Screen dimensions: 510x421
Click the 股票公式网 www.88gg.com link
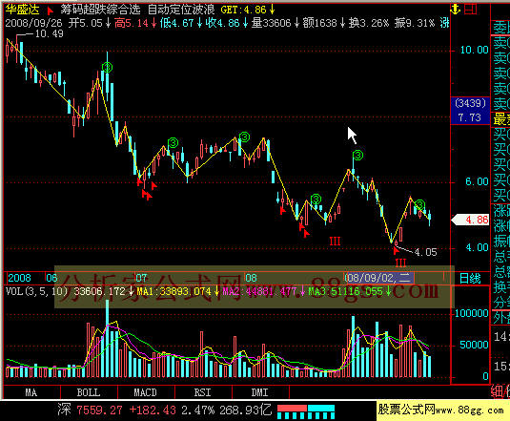pyautogui.click(x=441, y=410)
